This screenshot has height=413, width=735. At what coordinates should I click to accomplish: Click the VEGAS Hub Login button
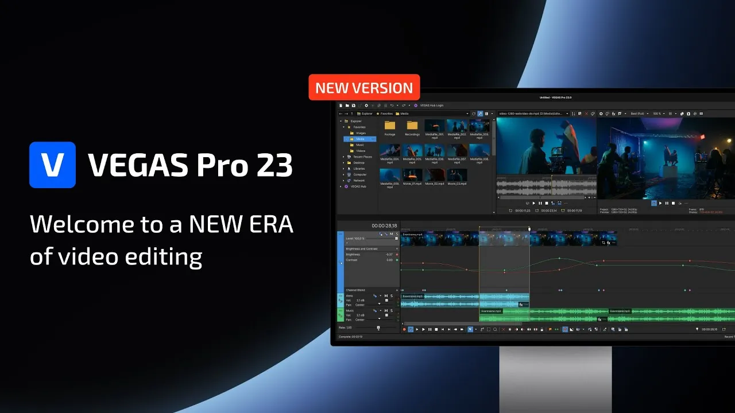[x=429, y=106]
